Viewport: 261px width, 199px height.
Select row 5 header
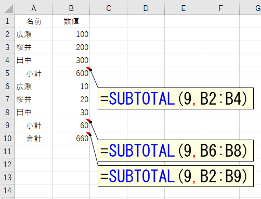pos(7,73)
